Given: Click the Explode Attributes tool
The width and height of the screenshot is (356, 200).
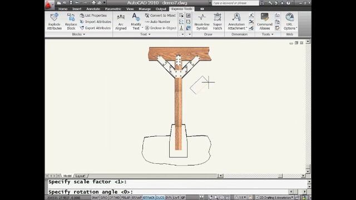Looking at the screenshot, I should click(x=55, y=22).
